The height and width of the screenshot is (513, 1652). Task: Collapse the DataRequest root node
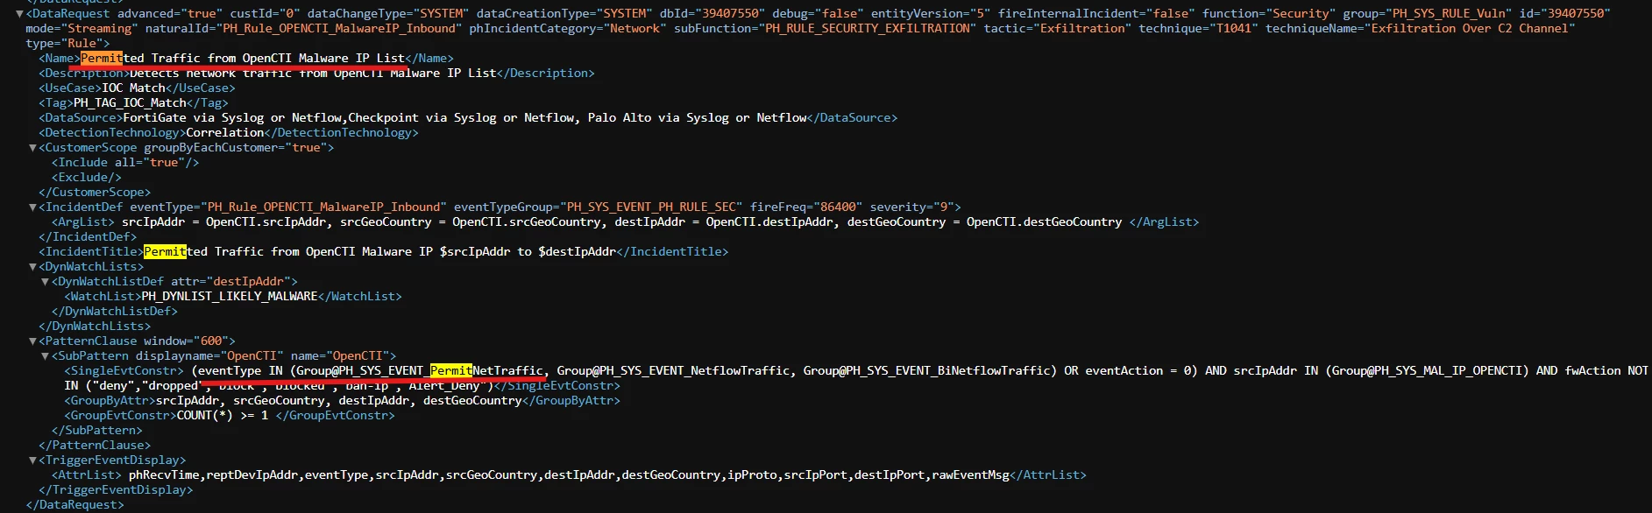click(20, 14)
